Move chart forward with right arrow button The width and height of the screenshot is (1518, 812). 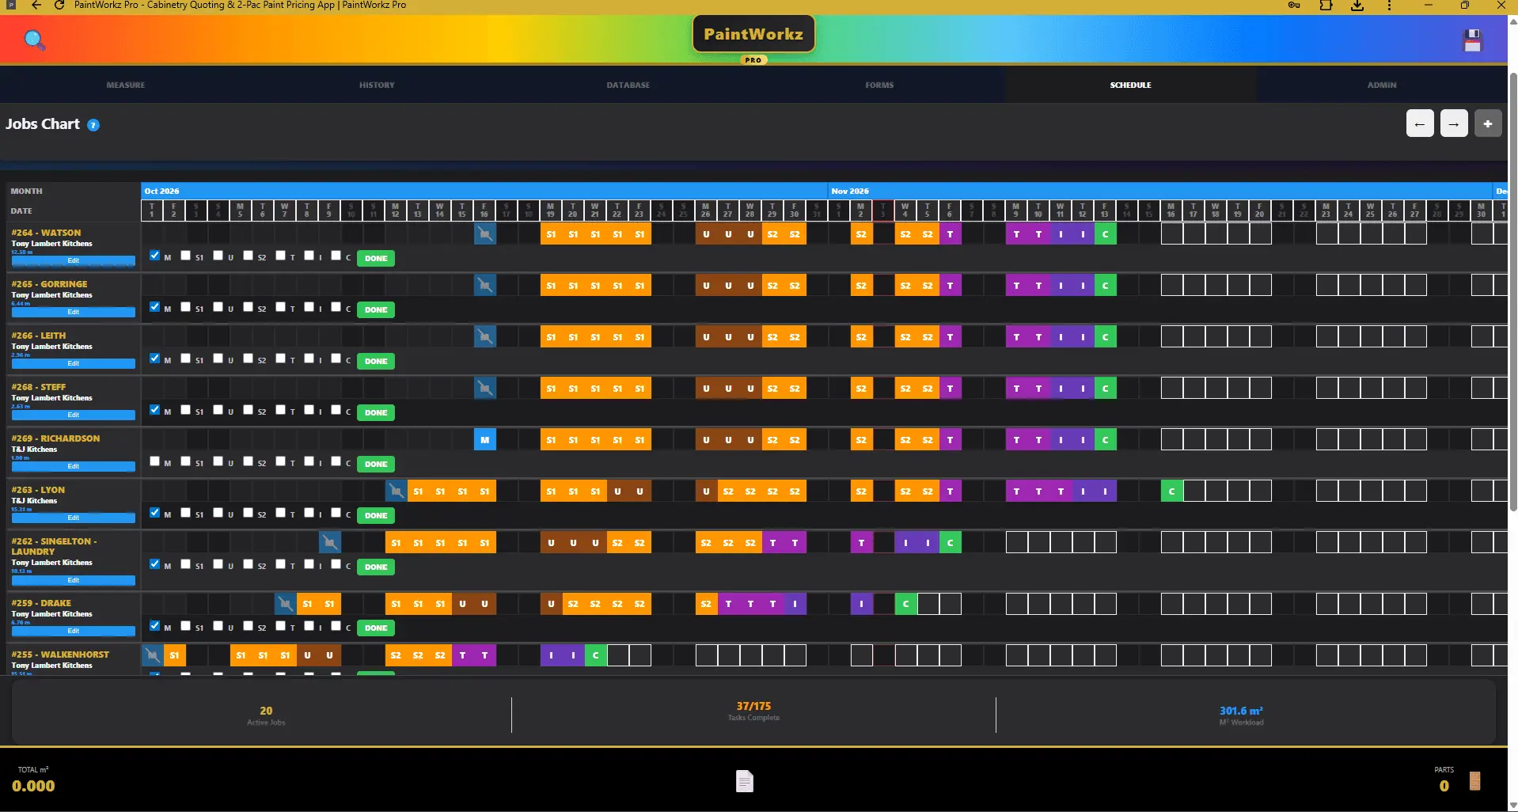1454,123
